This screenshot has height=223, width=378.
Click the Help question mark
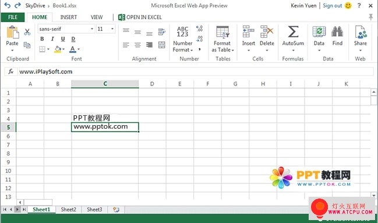(x=359, y=6)
